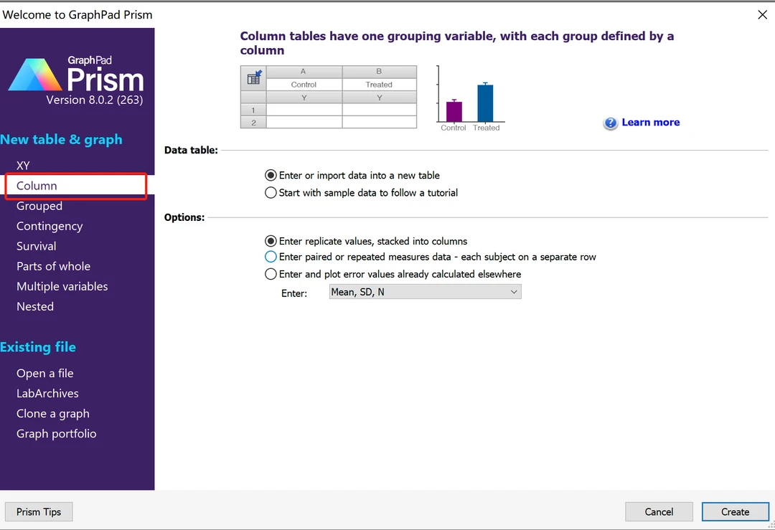
Task: Click the GraphPad Prism logo
Action: tap(75, 74)
